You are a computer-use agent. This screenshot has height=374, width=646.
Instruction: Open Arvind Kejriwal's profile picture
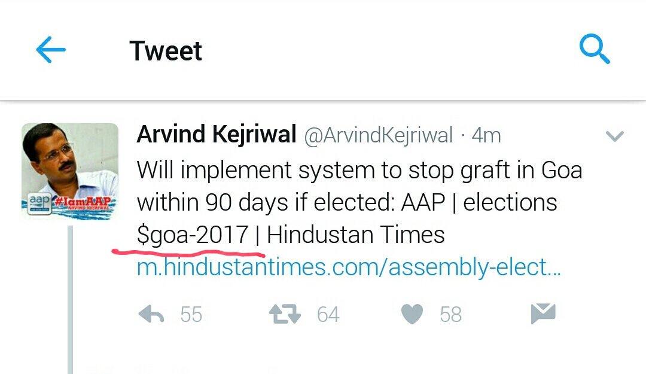pyautogui.click(x=70, y=172)
